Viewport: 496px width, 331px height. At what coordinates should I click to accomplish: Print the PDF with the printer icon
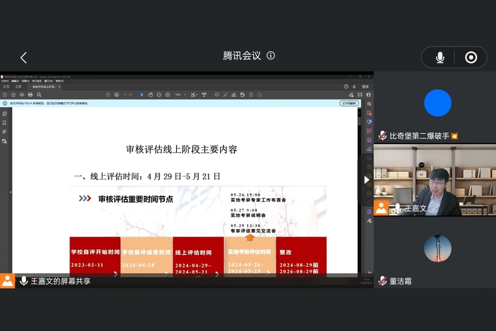coord(30,94)
